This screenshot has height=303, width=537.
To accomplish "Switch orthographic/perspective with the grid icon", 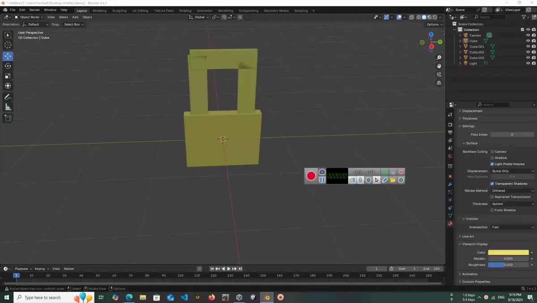I will click(x=439, y=83).
